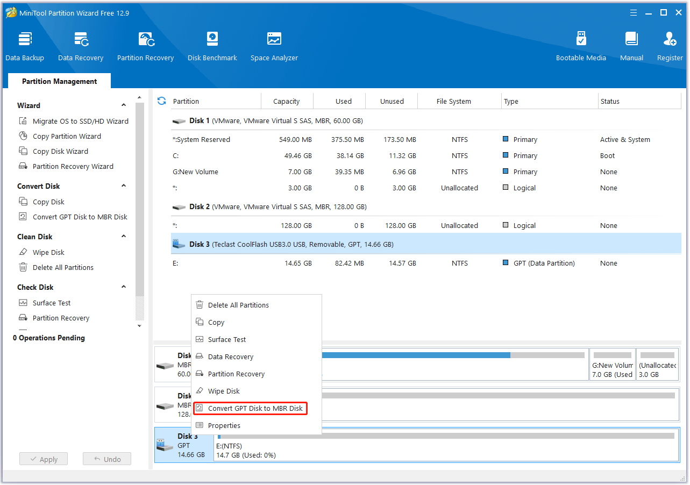Select Convert GPT Disk to MBR Disk in context menu
Viewport: 690px width, 485px height.
[x=251, y=408]
